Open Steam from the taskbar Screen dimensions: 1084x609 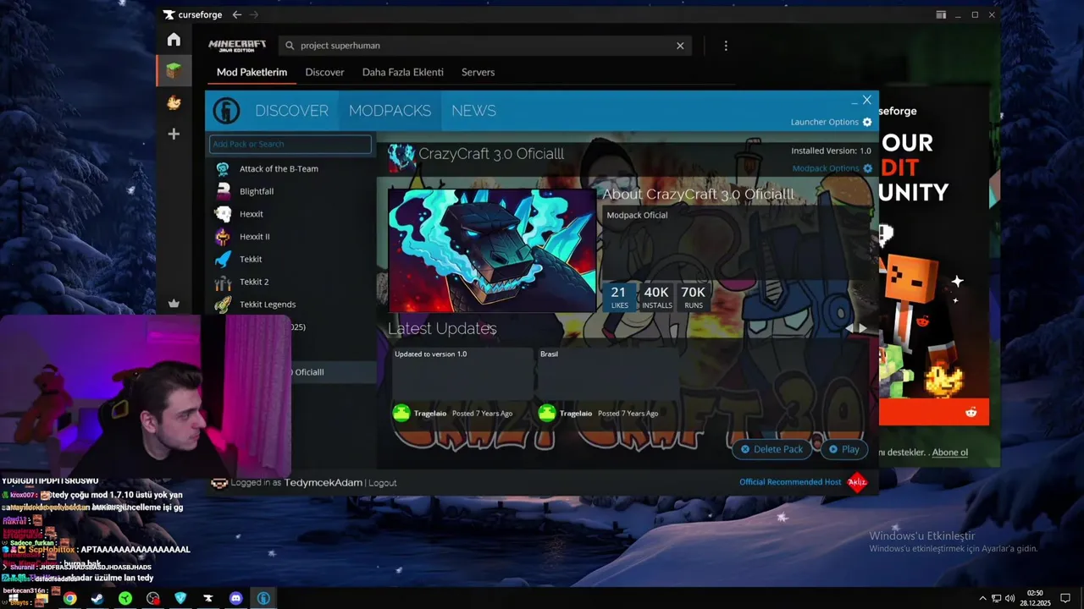pyautogui.click(x=97, y=598)
